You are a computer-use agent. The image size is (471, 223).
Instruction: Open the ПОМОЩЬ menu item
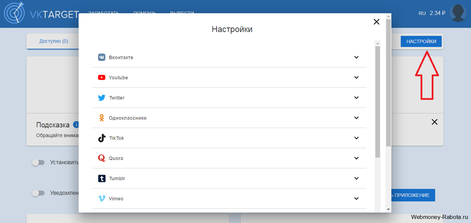[145, 13]
